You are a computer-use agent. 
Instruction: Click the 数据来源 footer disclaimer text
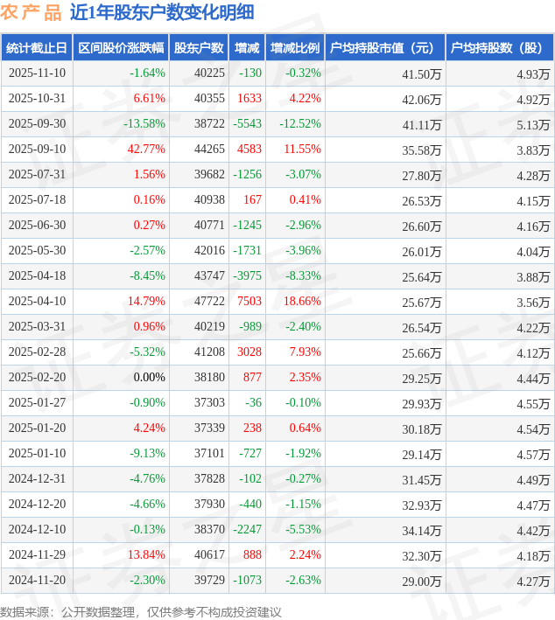pos(140,611)
